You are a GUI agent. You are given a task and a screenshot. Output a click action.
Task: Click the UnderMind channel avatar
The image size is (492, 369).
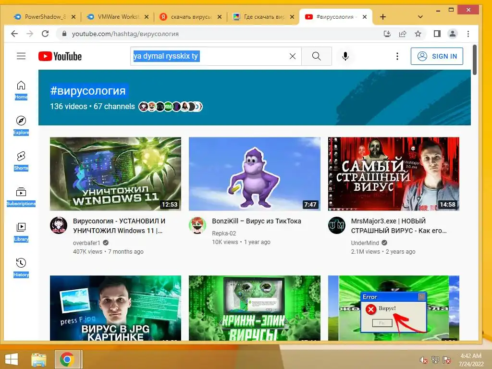coord(337,225)
